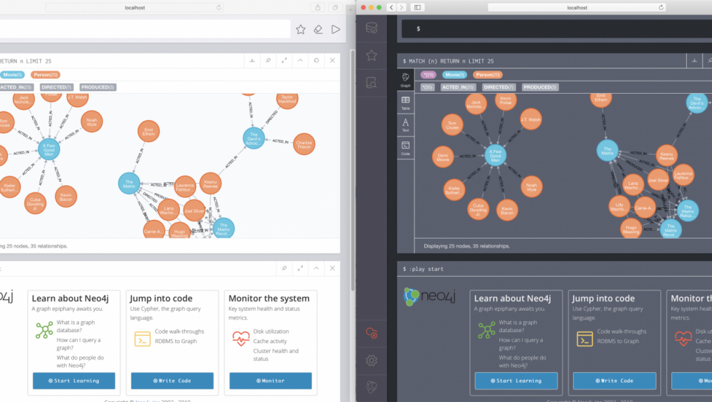Open the red cloud sync icon in sidebar
712x402 pixels.
pos(372,333)
